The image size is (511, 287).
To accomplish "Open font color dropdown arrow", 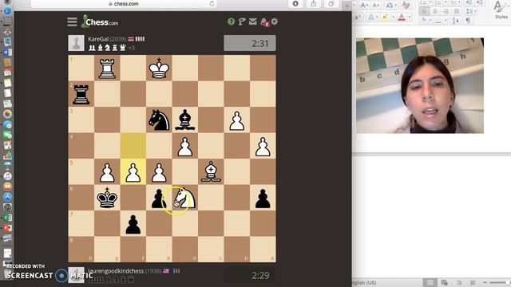I will click(x=410, y=18).
